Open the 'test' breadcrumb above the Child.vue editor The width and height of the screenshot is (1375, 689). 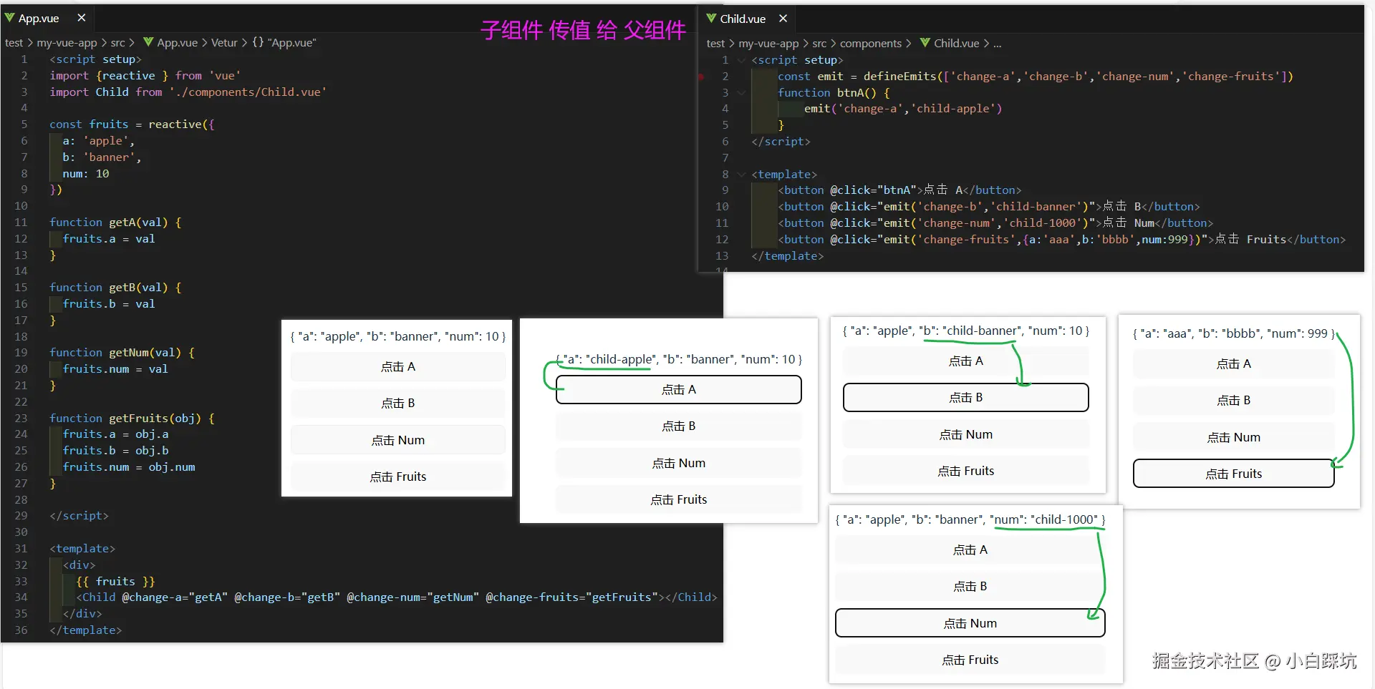tap(715, 44)
